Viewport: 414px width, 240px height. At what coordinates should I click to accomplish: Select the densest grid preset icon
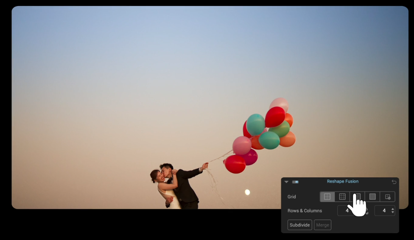coord(372,197)
